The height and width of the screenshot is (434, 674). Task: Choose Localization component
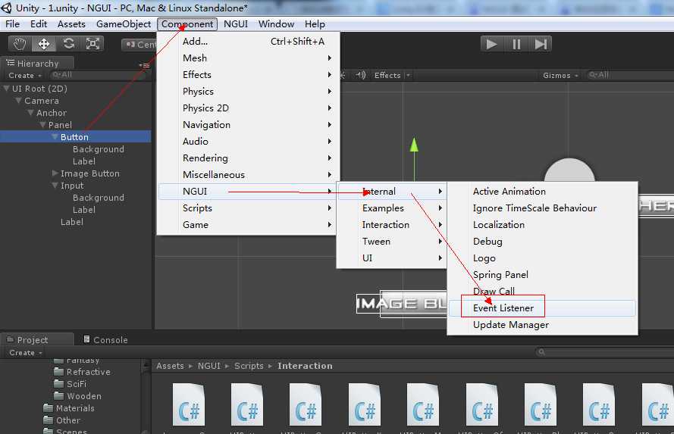(542, 225)
